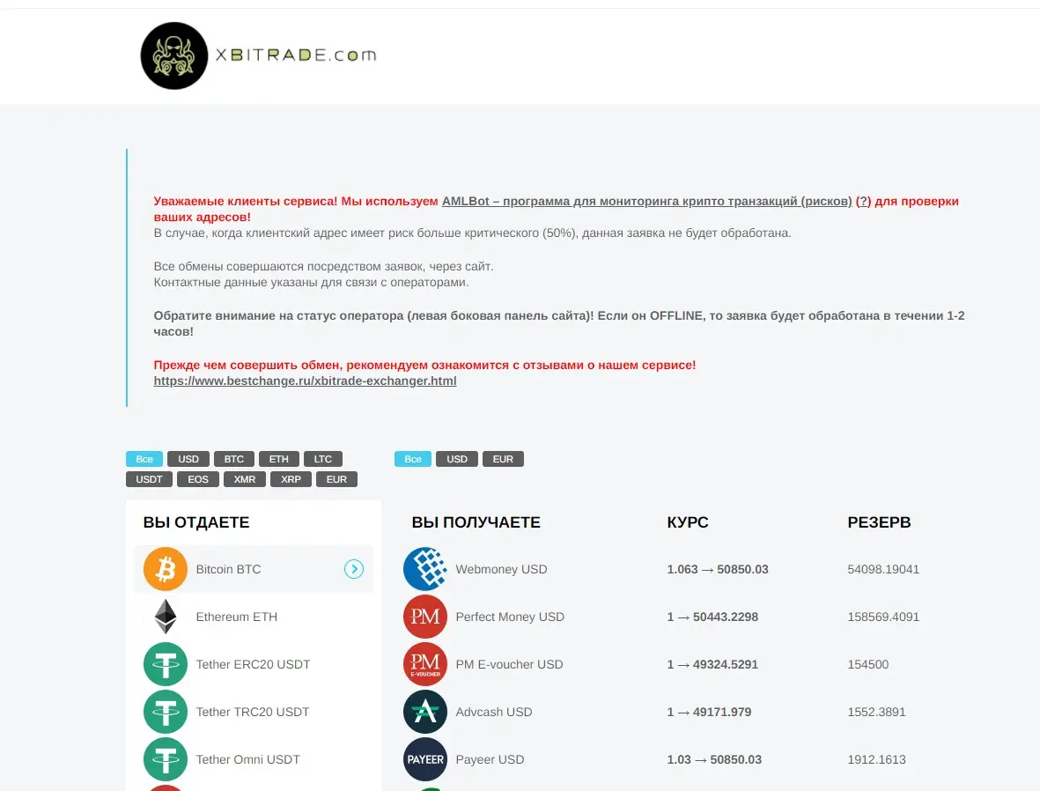This screenshot has width=1040, height=791.
Task: Click the XBITRADE octopus logo
Action: [x=173, y=55]
